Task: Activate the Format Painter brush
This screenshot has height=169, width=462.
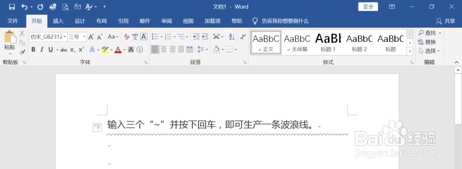Action: pyautogui.click(x=22, y=52)
